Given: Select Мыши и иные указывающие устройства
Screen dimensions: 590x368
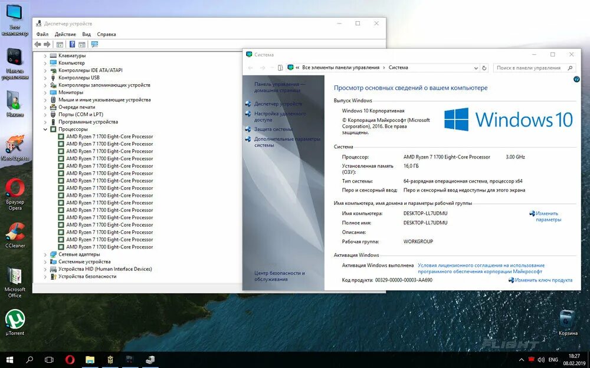Looking at the screenshot, I should click(x=104, y=100).
